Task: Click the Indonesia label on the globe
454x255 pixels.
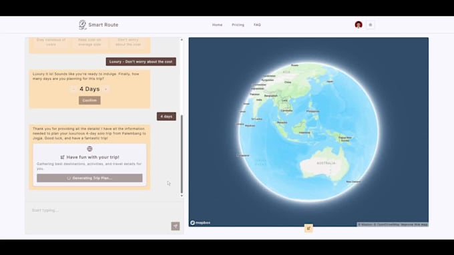Action: pyautogui.click(x=304, y=132)
